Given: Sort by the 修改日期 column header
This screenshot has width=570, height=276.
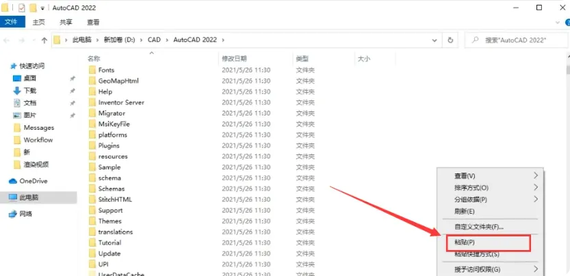Looking at the screenshot, I should click(234, 59).
